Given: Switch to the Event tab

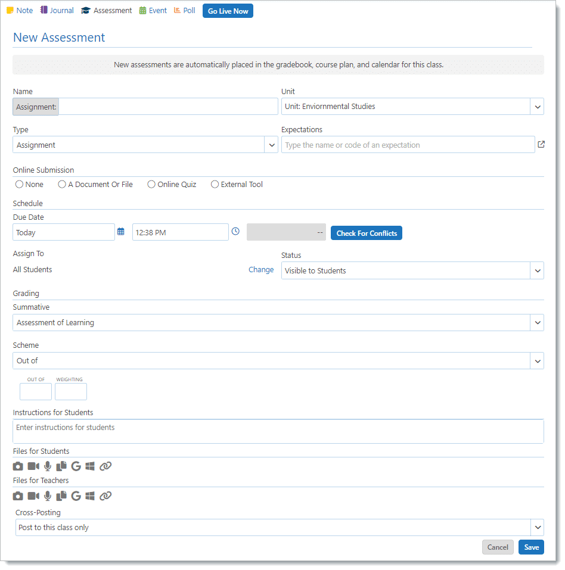Looking at the screenshot, I should click(153, 11).
